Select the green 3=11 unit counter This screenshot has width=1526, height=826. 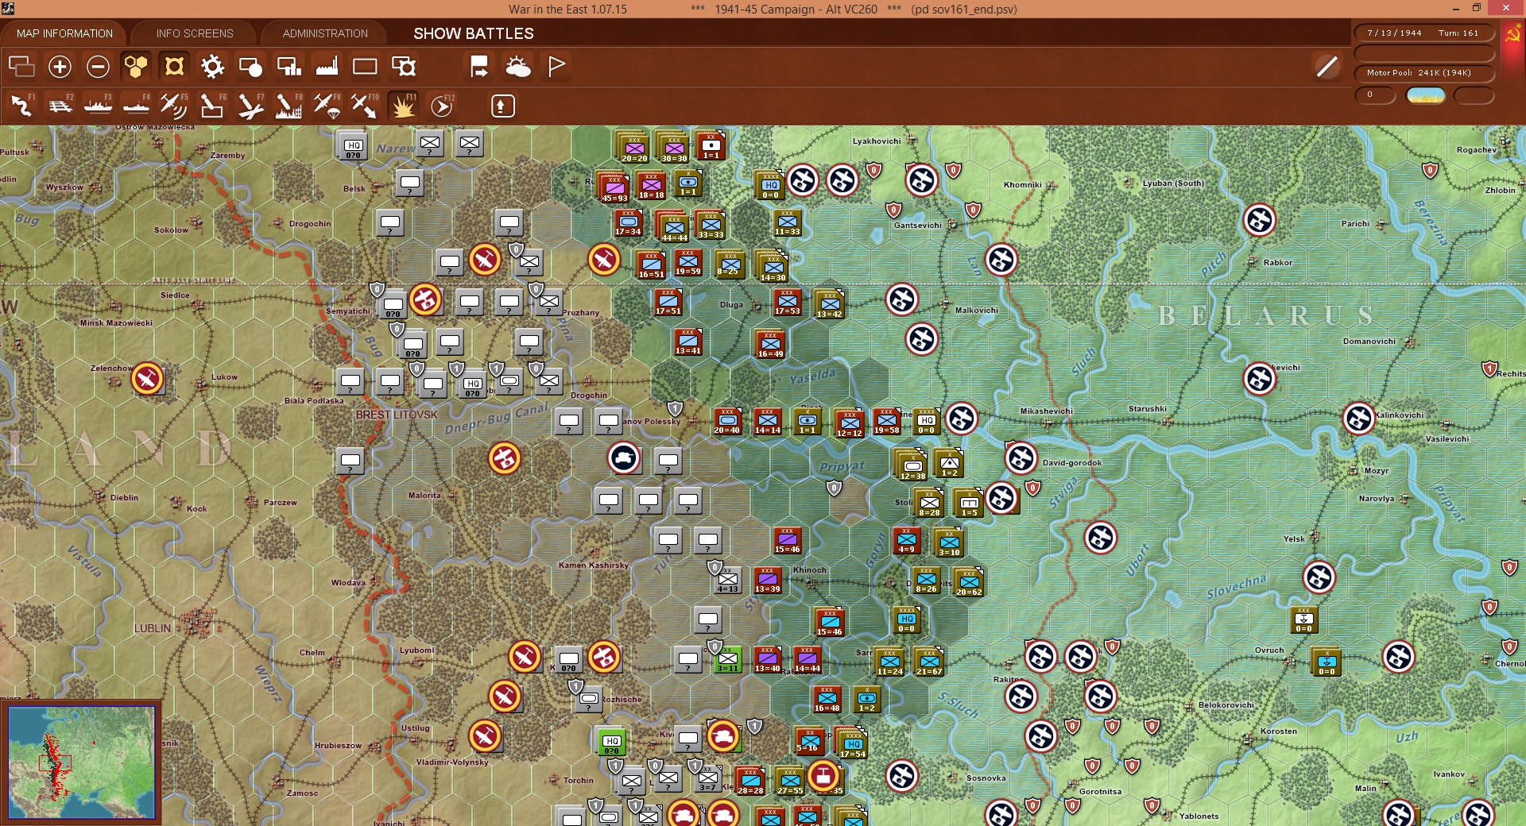(x=727, y=659)
